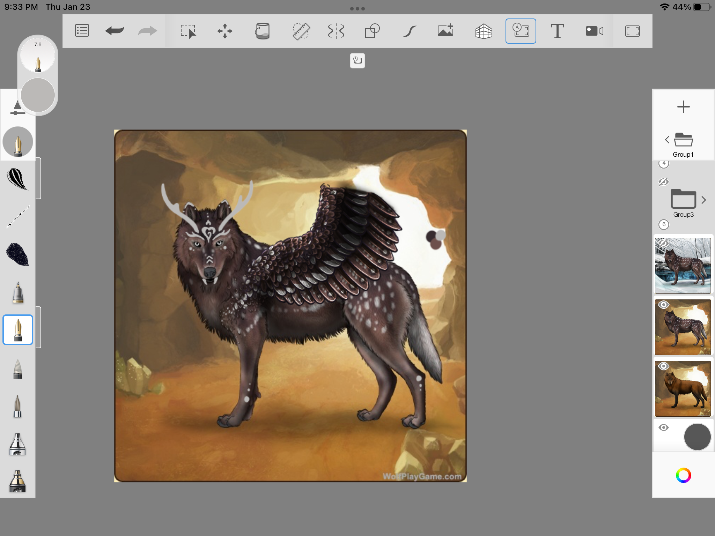
Task: Select the Fill bucket tool
Action: click(263, 31)
